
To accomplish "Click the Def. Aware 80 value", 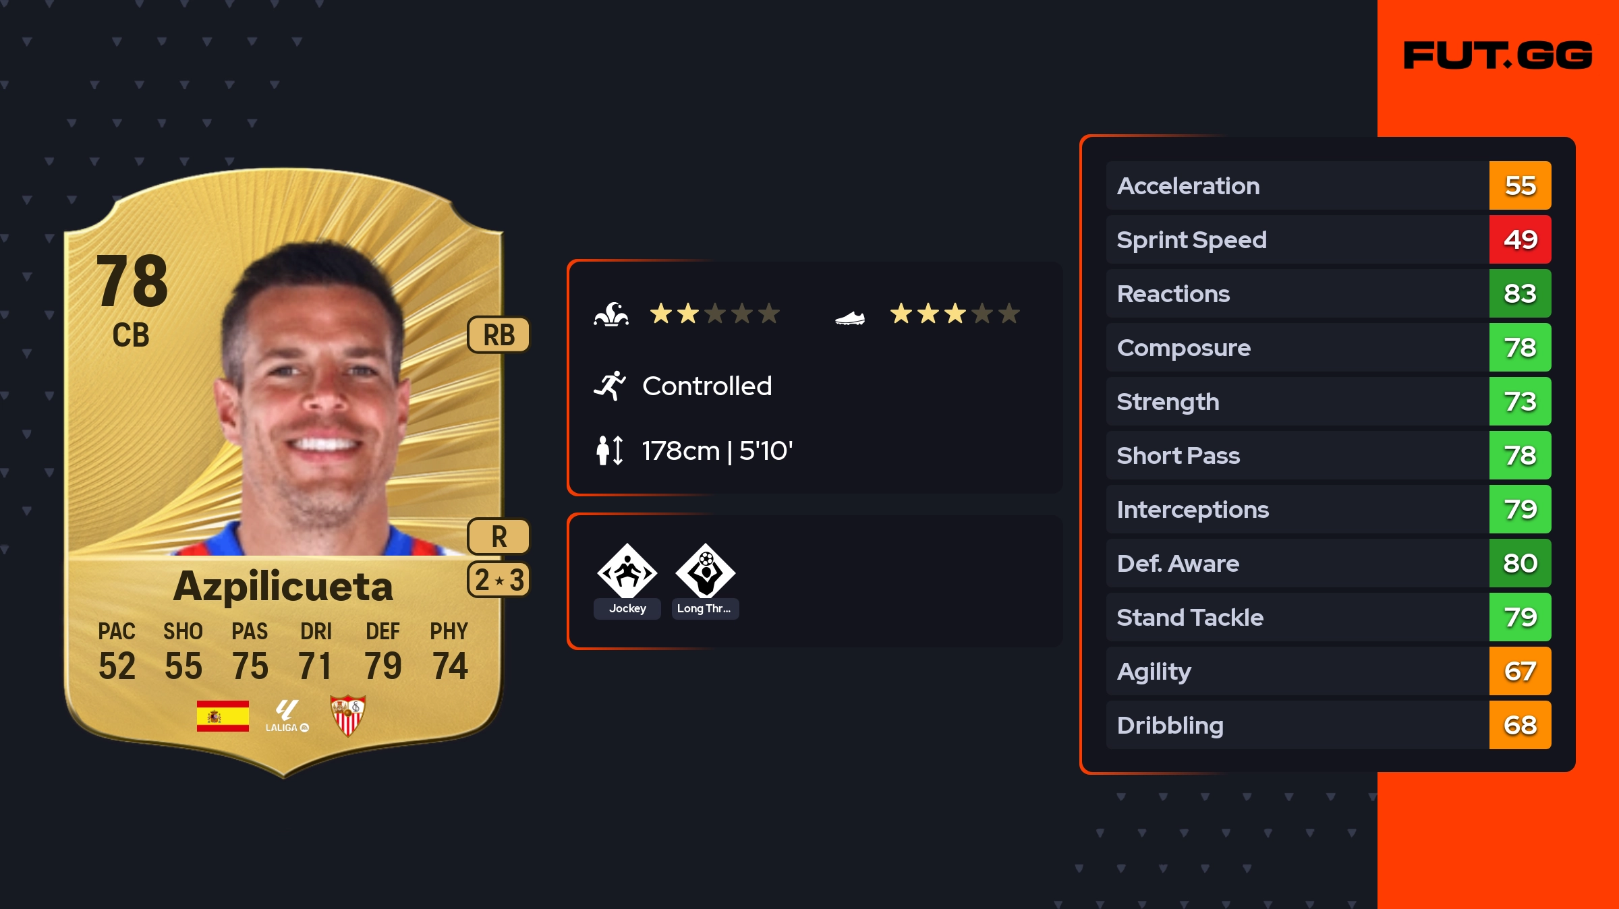I will [1520, 563].
